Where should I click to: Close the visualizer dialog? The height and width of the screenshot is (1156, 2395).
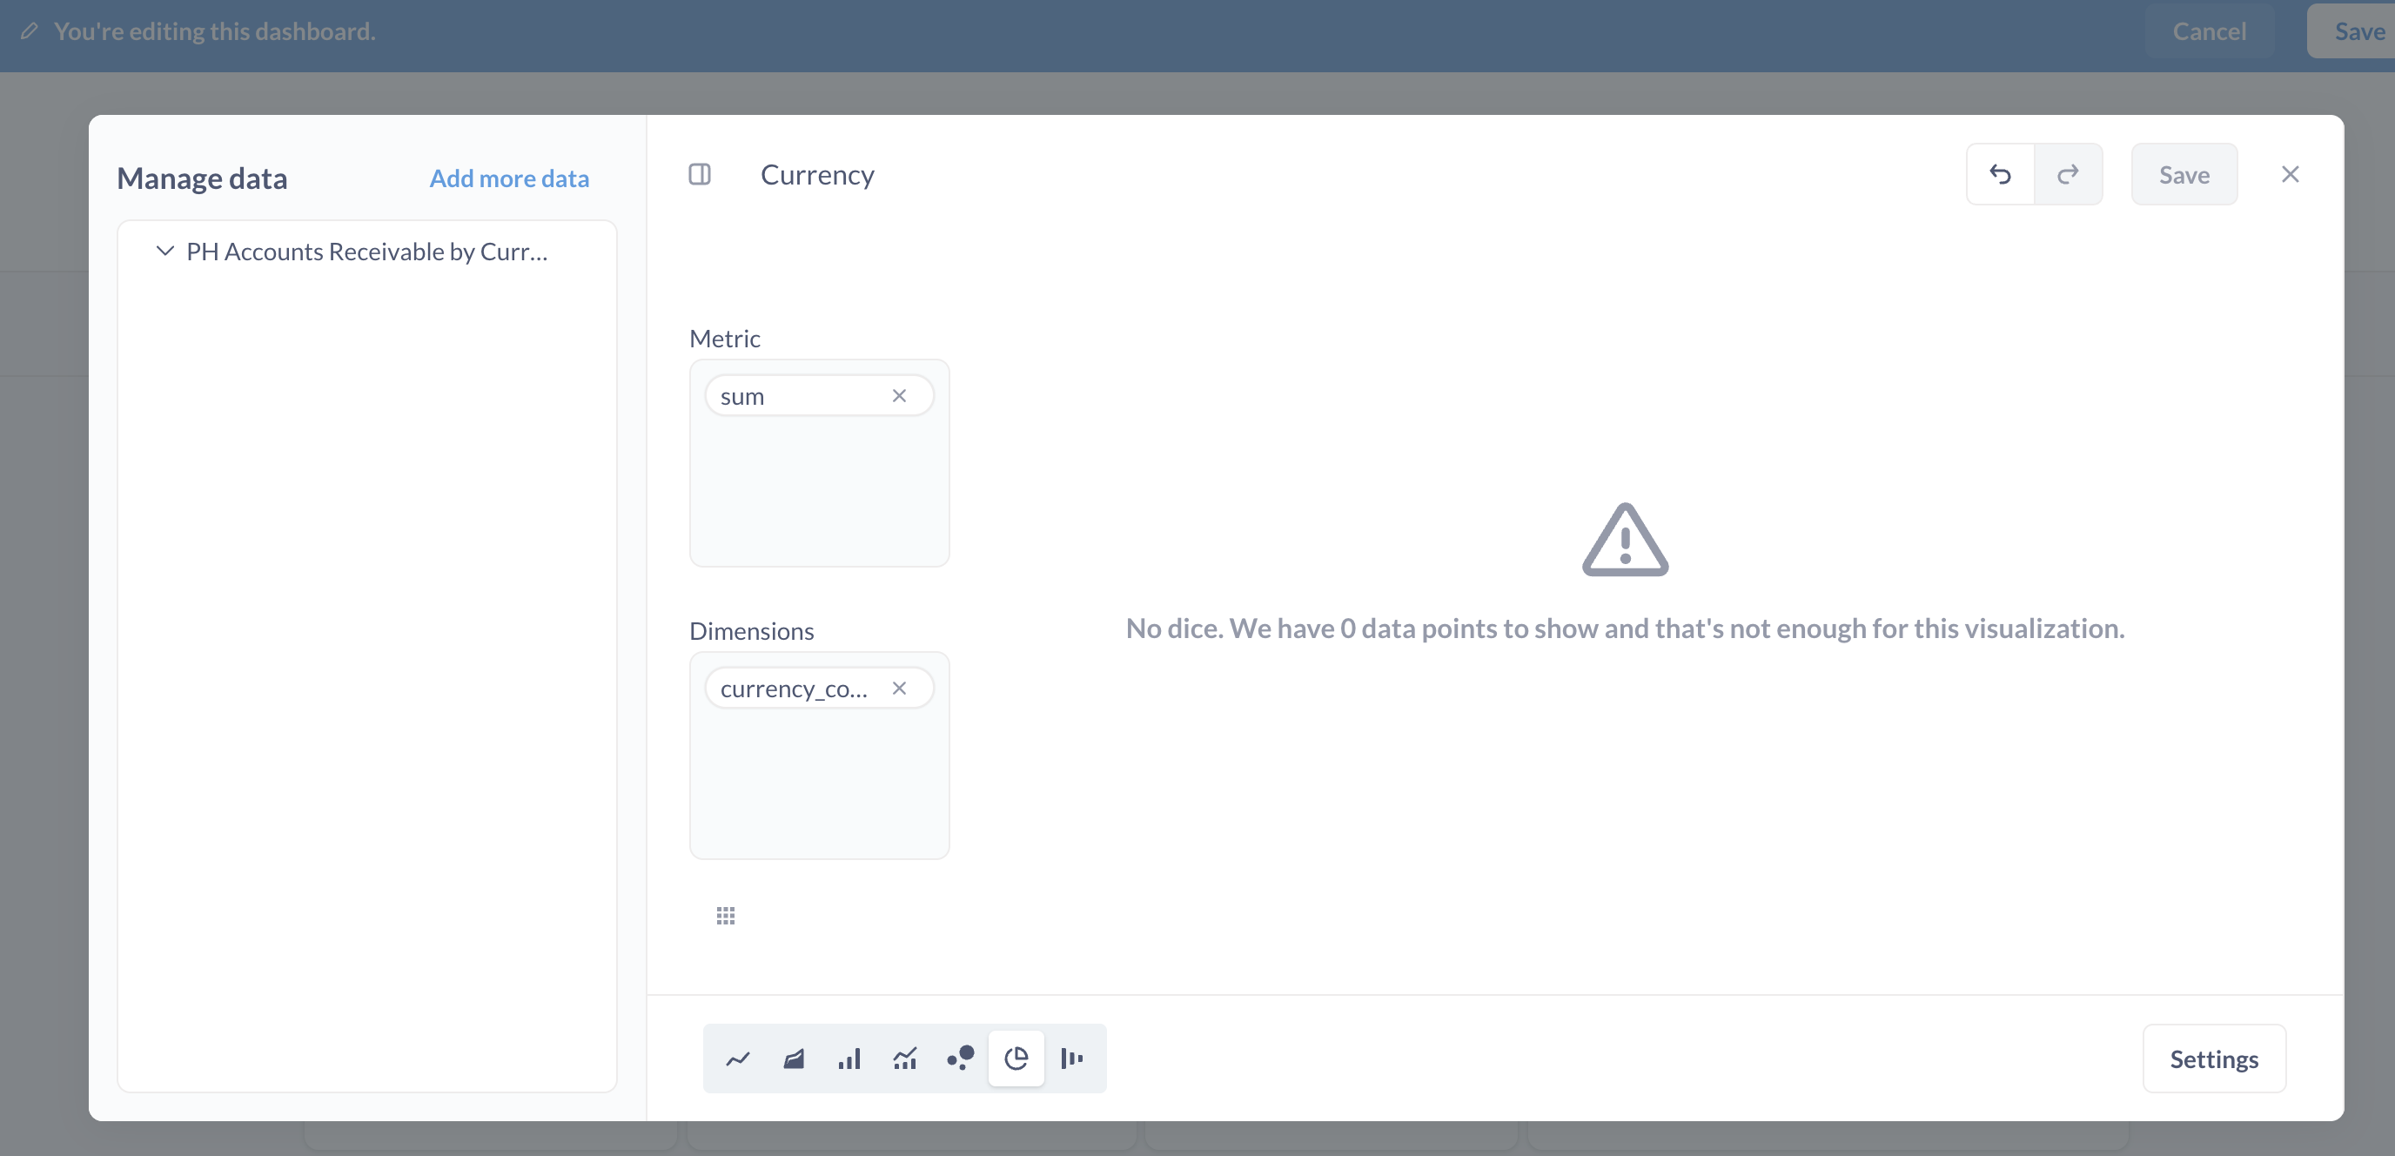pyautogui.click(x=2290, y=174)
